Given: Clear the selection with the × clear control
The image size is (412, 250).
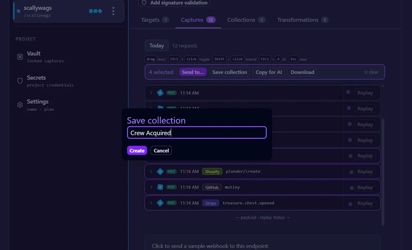Looking at the screenshot, I should [x=371, y=72].
